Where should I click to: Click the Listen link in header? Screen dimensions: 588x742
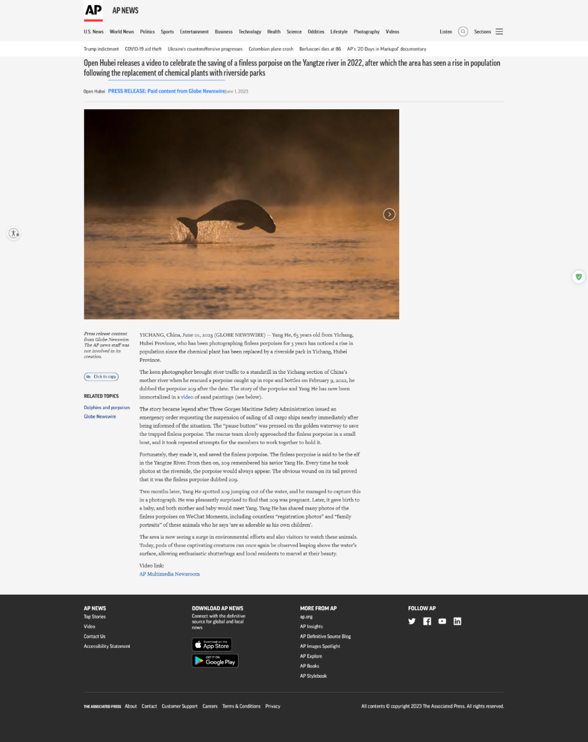coord(445,32)
